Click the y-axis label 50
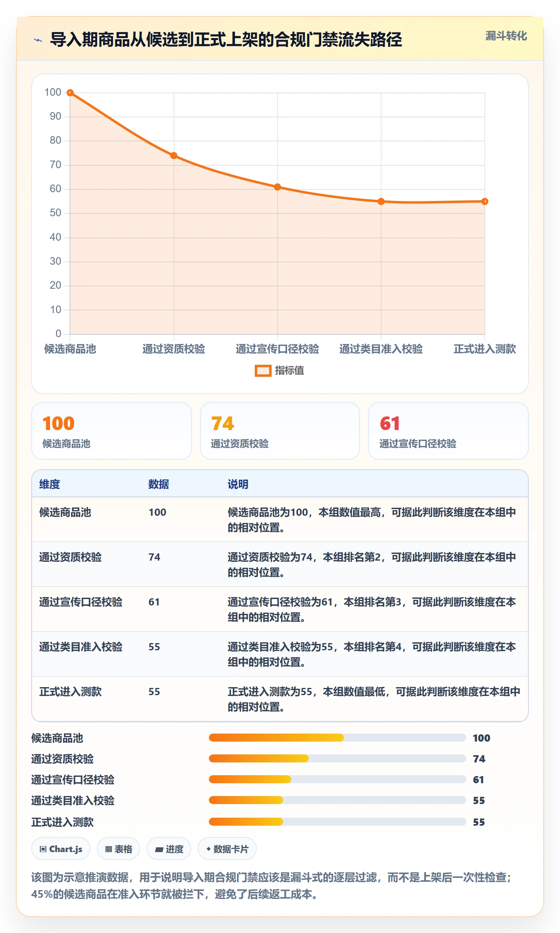560x933 pixels. pyautogui.click(x=55, y=213)
